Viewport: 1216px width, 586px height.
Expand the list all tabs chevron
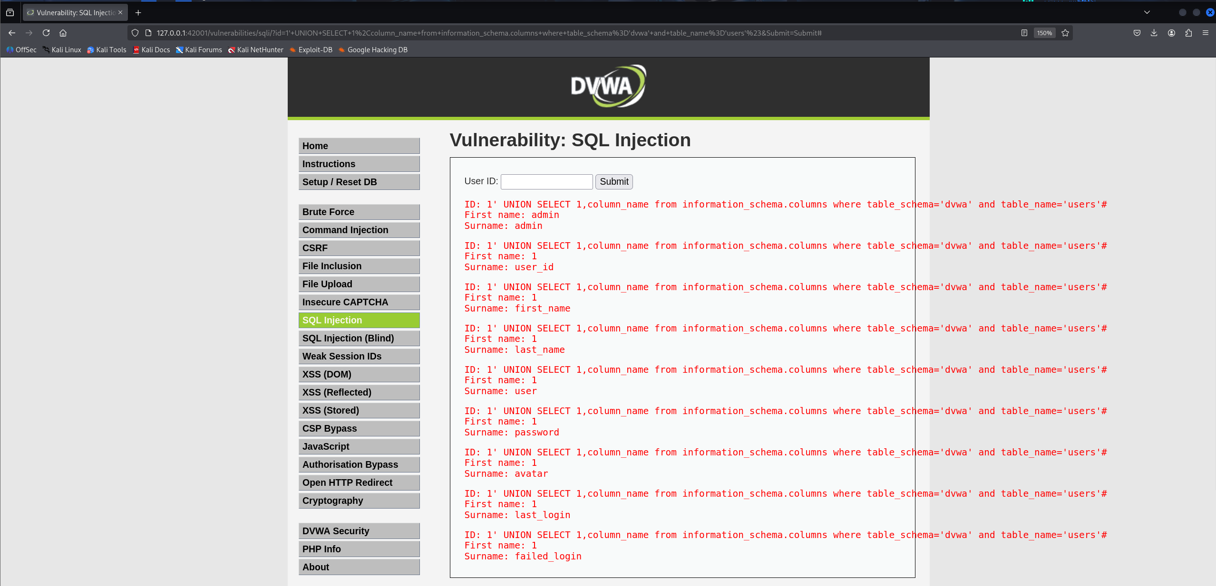pyautogui.click(x=1147, y=12)
